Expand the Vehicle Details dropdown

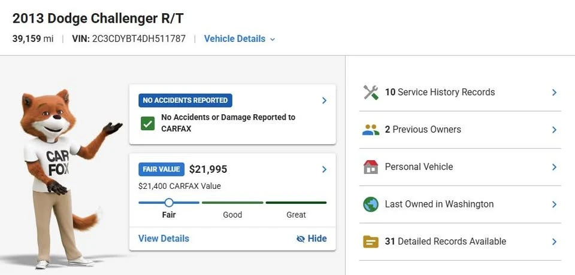(x=240, y=39)
